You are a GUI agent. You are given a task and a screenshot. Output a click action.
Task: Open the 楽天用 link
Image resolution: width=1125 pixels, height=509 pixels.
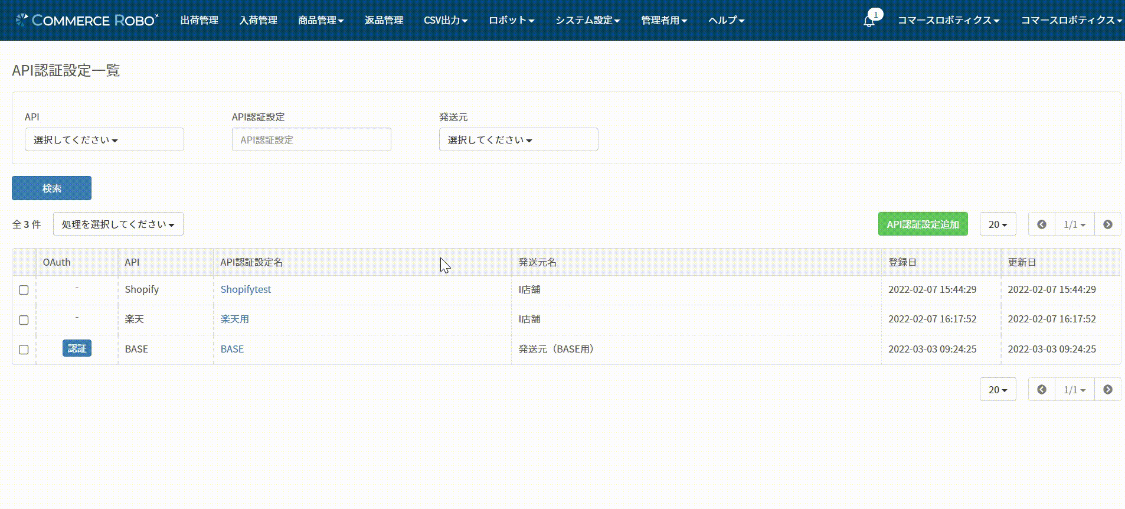coord(234,319)
